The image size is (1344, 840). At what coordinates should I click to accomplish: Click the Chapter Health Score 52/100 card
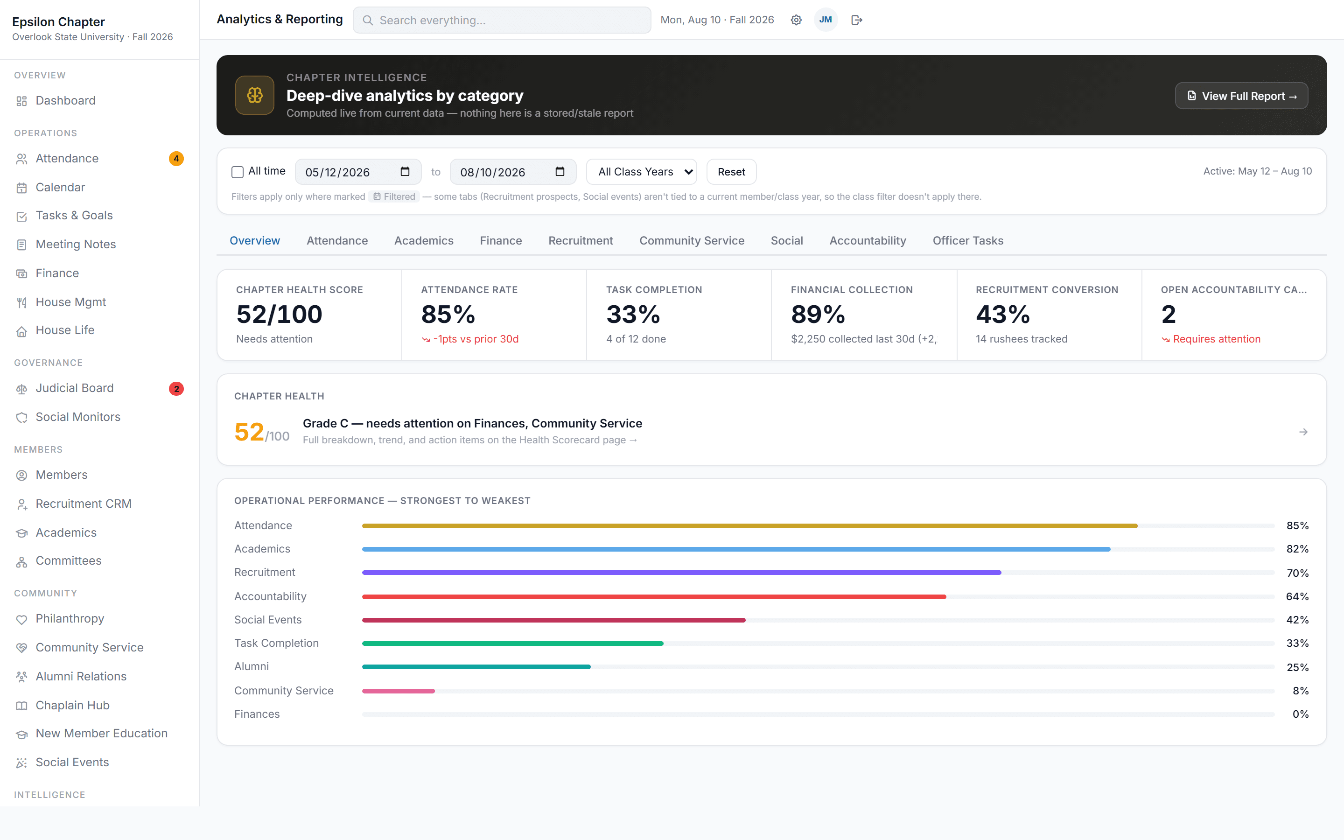(309, 315)
